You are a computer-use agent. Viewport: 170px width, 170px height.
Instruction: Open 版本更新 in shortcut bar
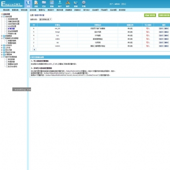[x=122, y=10]
